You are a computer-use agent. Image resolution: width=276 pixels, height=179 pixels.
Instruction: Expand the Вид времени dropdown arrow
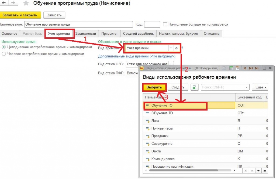pyautogui.click(x=171, y=48)
